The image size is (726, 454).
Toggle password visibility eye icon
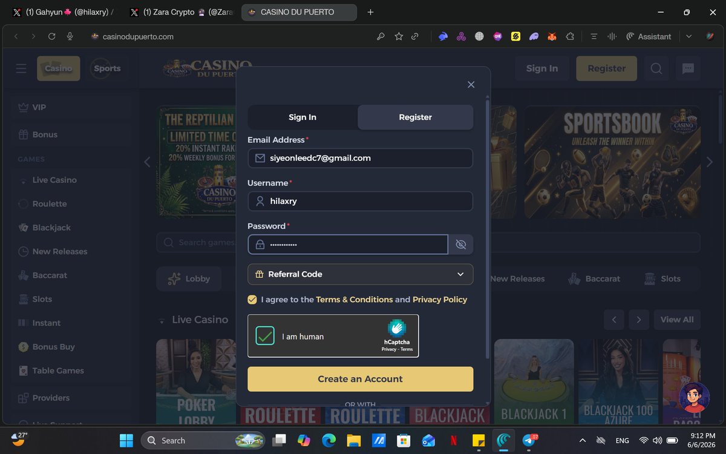(x=460, y=245)
